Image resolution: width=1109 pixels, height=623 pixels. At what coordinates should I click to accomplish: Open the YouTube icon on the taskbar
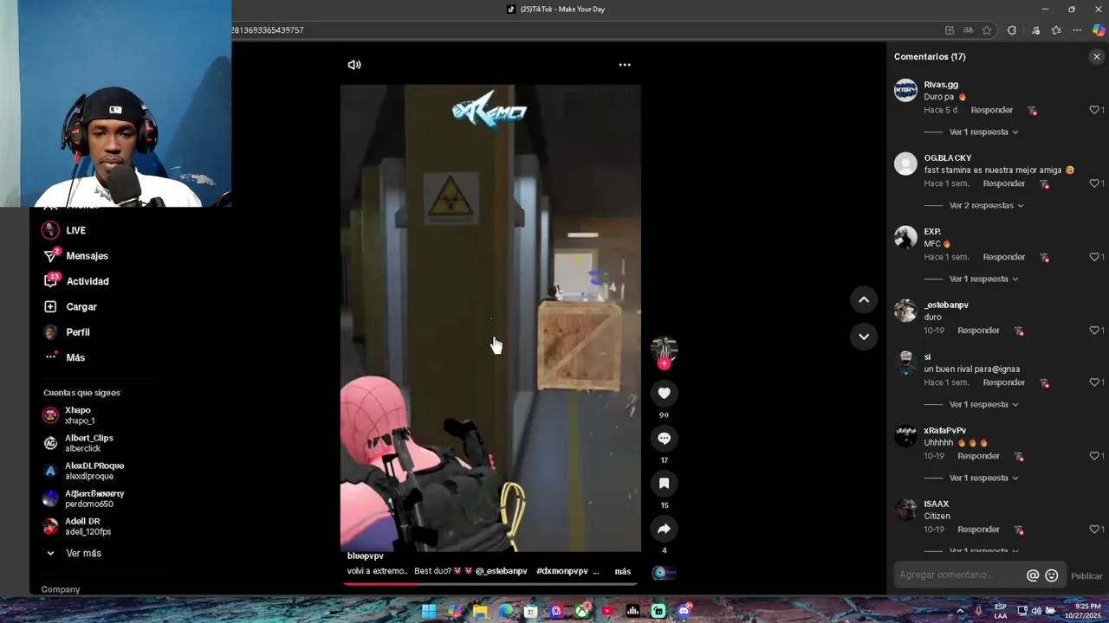pos(607,611)
